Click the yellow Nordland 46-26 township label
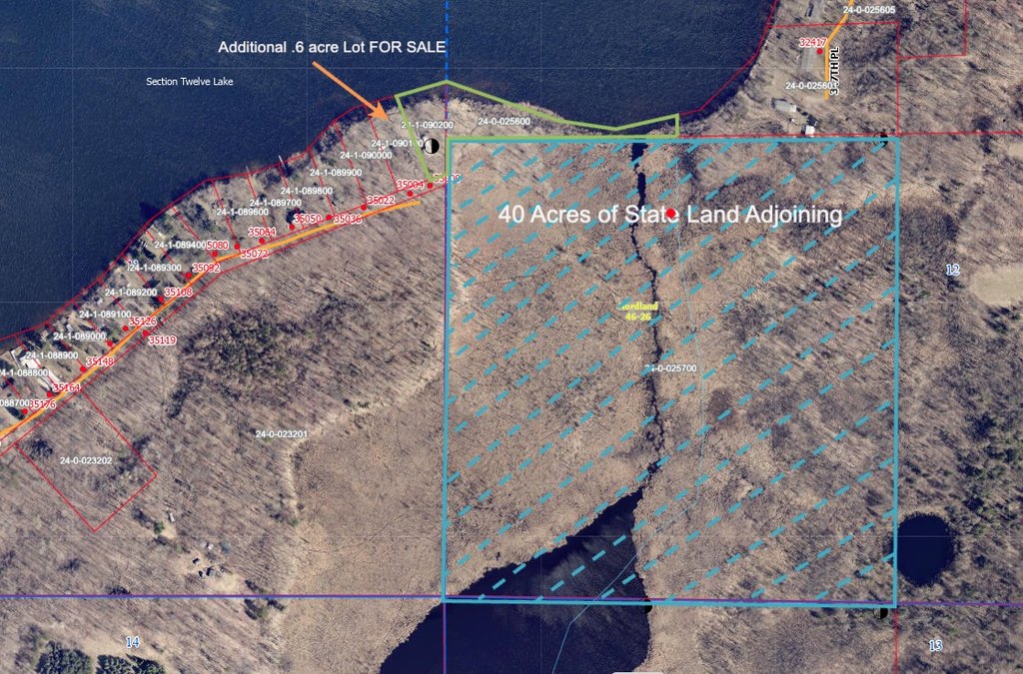The image size is (1023, 674). coord(637,312)
